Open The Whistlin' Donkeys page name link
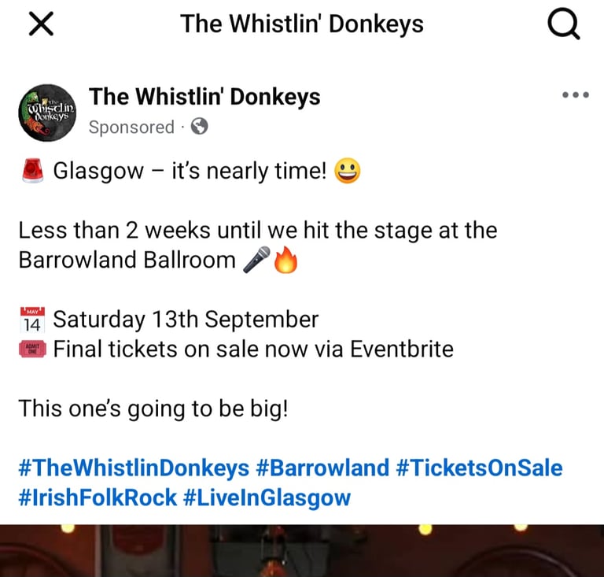The height and width of the screenshot is (577, 604). (x=204, y=96)
